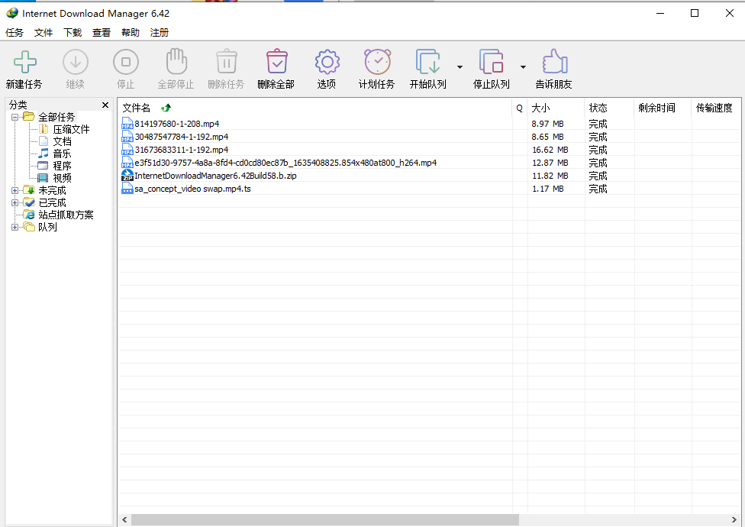745x527 pixels.
Task: Click the 继续 resume download icon
Action: coord(76,63)
